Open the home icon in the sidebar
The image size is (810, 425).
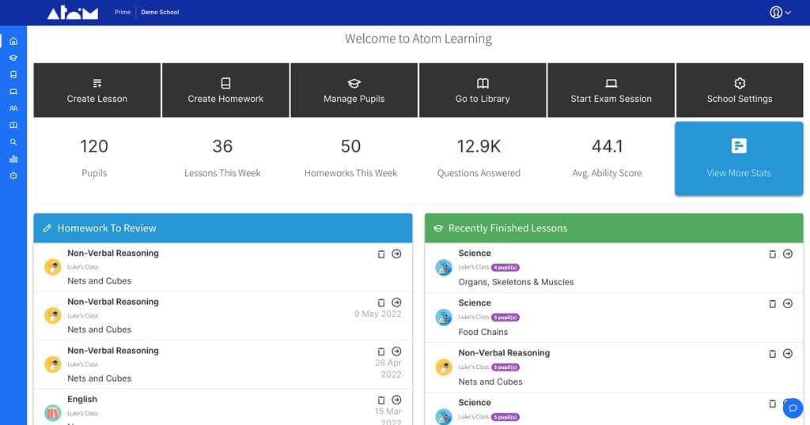coord(13,41)
